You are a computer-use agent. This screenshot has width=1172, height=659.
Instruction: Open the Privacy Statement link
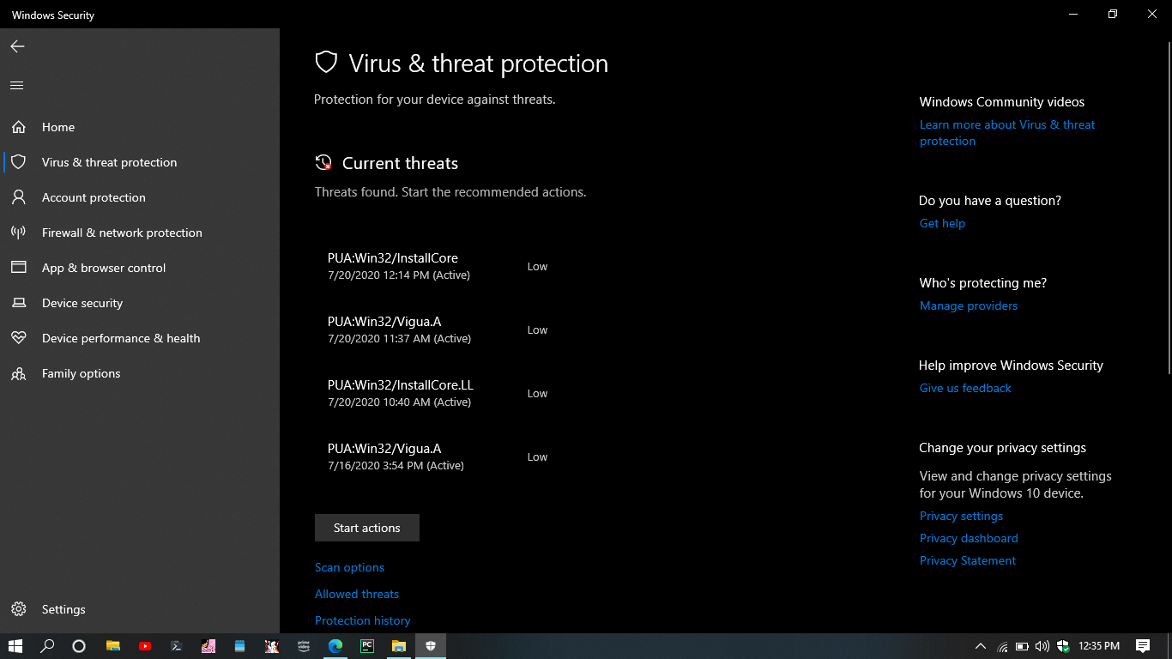[x=968, y=560]
